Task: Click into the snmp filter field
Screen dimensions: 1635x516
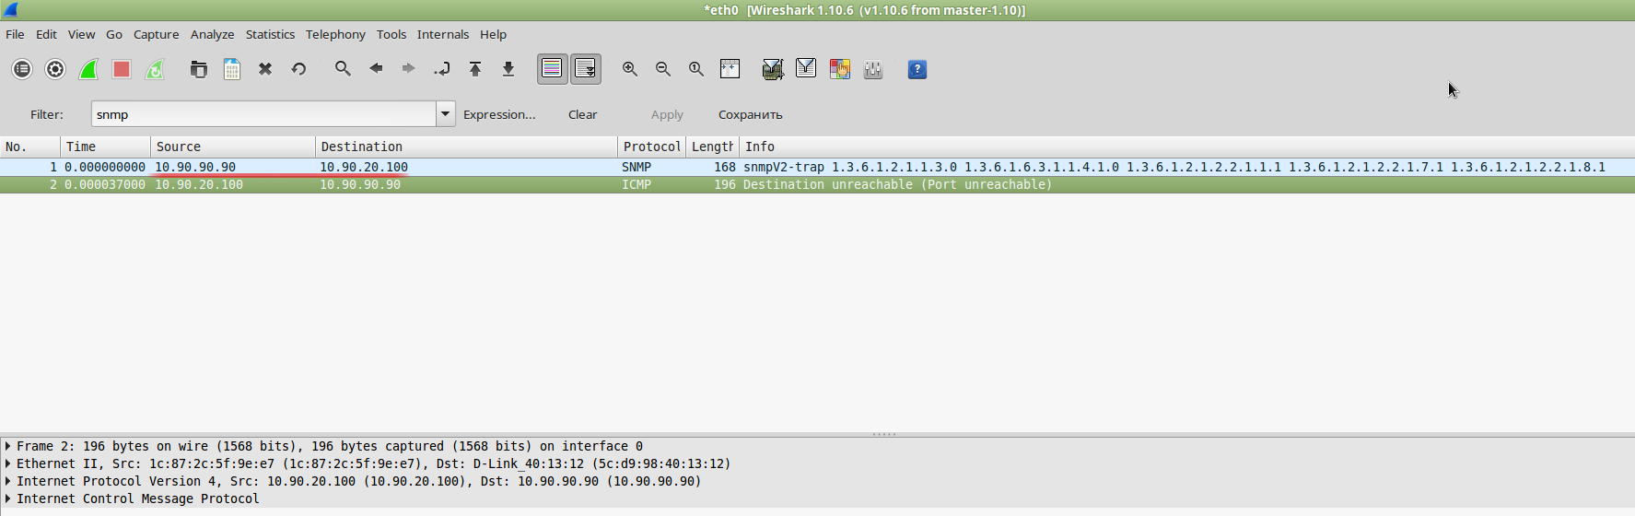Action: [263, 114]
